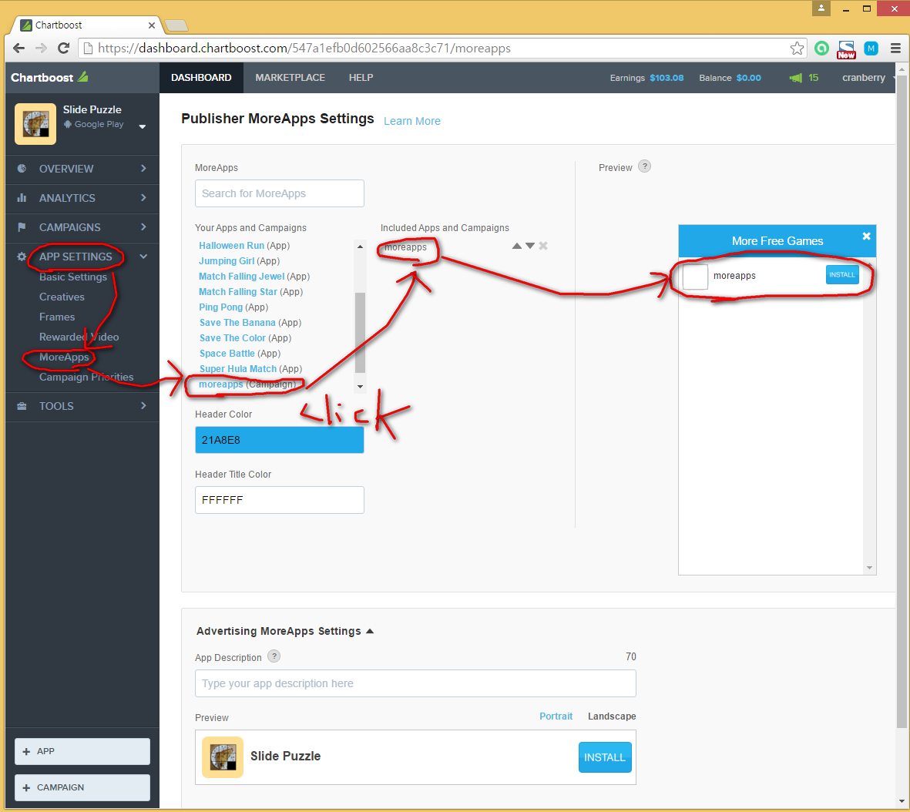Click the green megaphone notifications icon

tap(796, 78)
